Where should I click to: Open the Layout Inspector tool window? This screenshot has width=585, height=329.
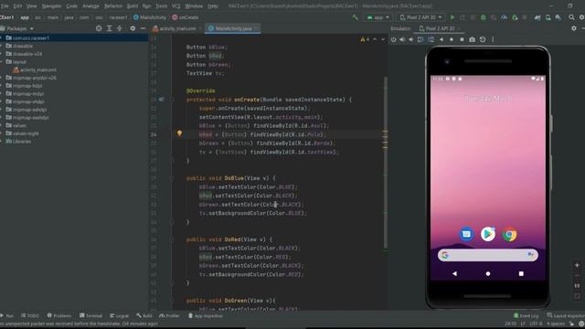566,316
